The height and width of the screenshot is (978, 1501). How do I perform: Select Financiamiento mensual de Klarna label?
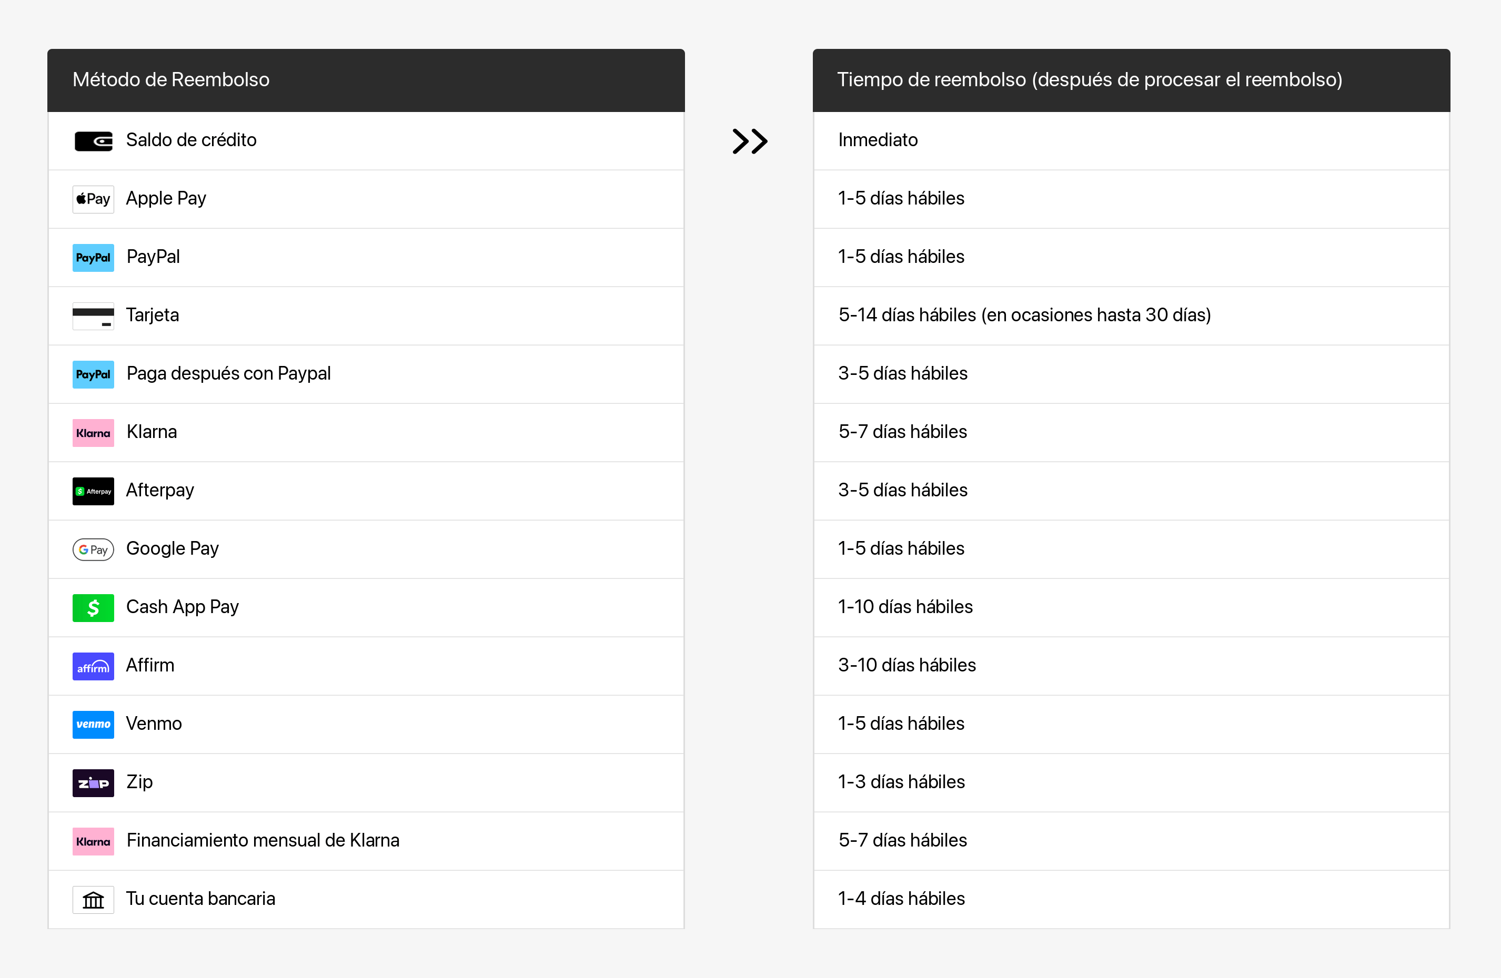[263, 841]
